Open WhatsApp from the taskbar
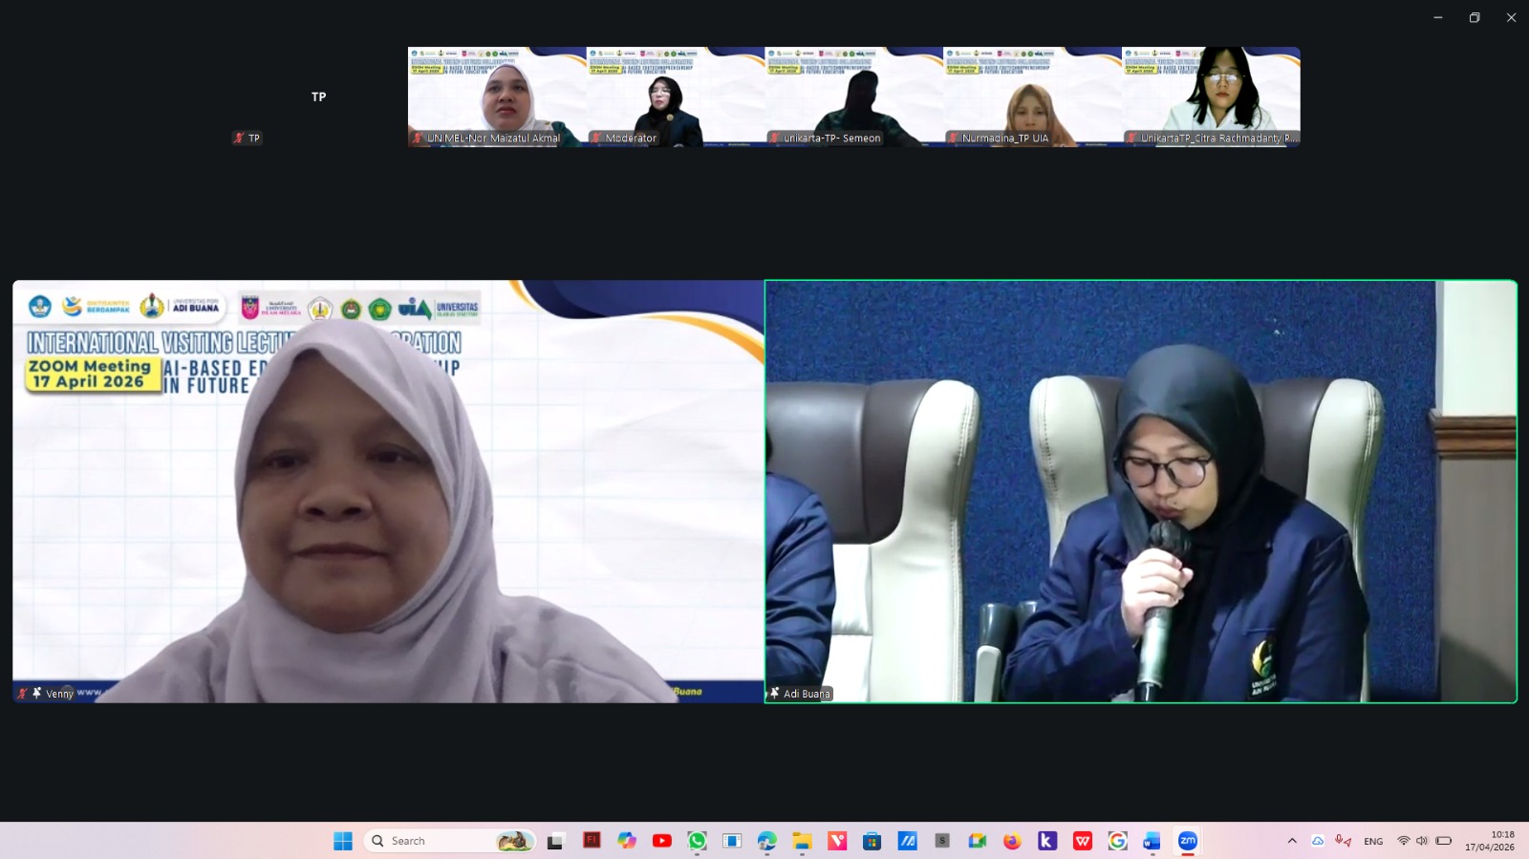The width and height of the screenshot is (1529, 859). click(x=697, y=841)
